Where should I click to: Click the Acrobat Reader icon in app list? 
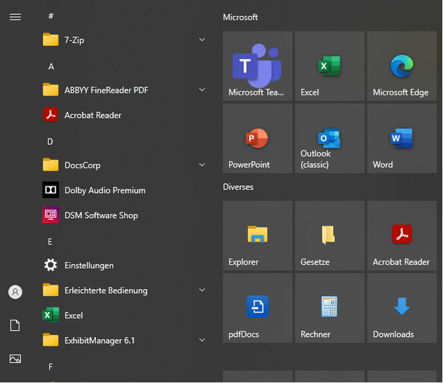click(51, 115)
